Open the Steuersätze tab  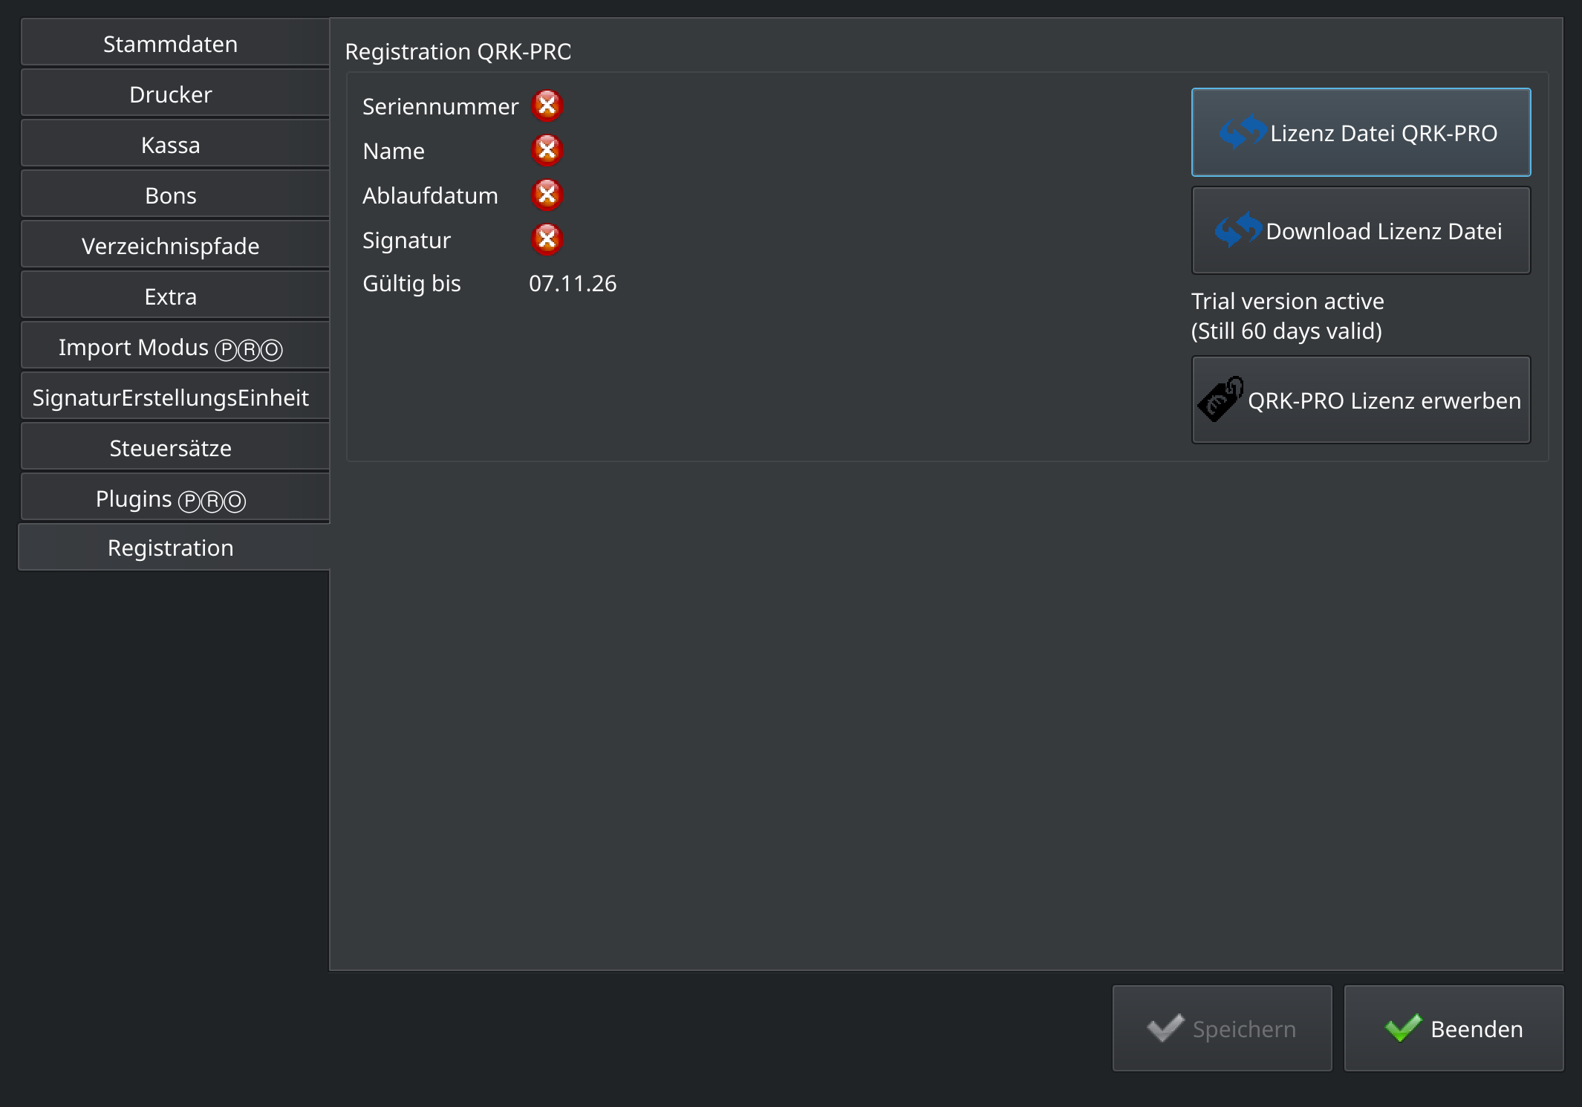[x=175, y=448]
